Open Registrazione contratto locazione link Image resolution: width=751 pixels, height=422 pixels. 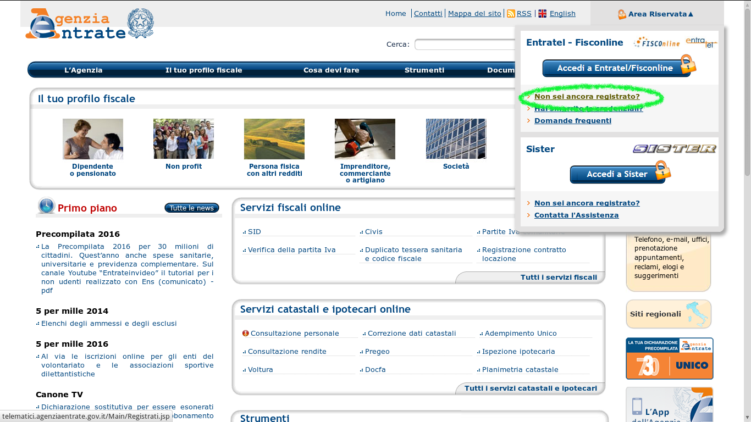click(x=524, y=254)
